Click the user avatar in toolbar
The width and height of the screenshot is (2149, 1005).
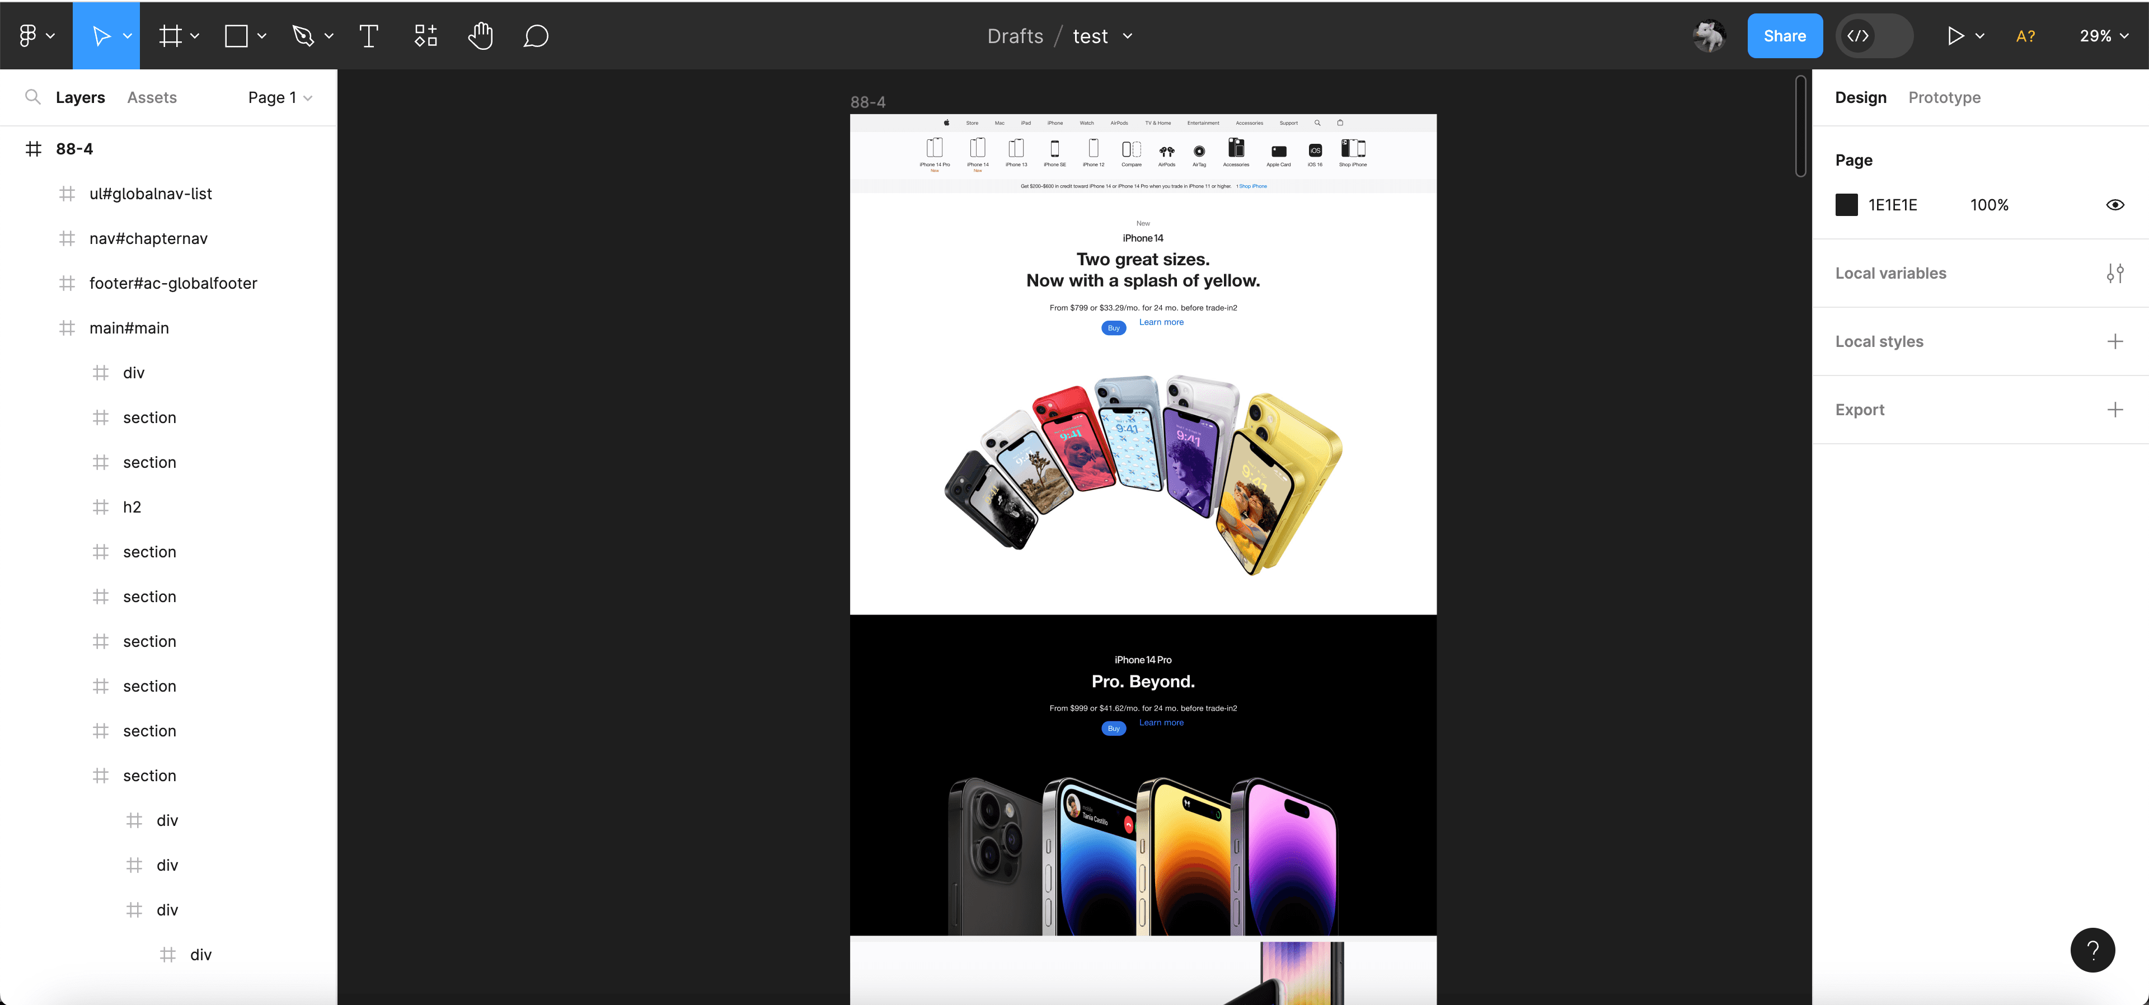tap(1709, 36)
